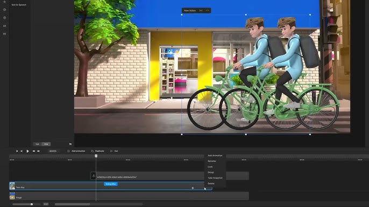Jump to the start of the timeline
Viewport: 369px width, 207px height.
pos(17,151)
